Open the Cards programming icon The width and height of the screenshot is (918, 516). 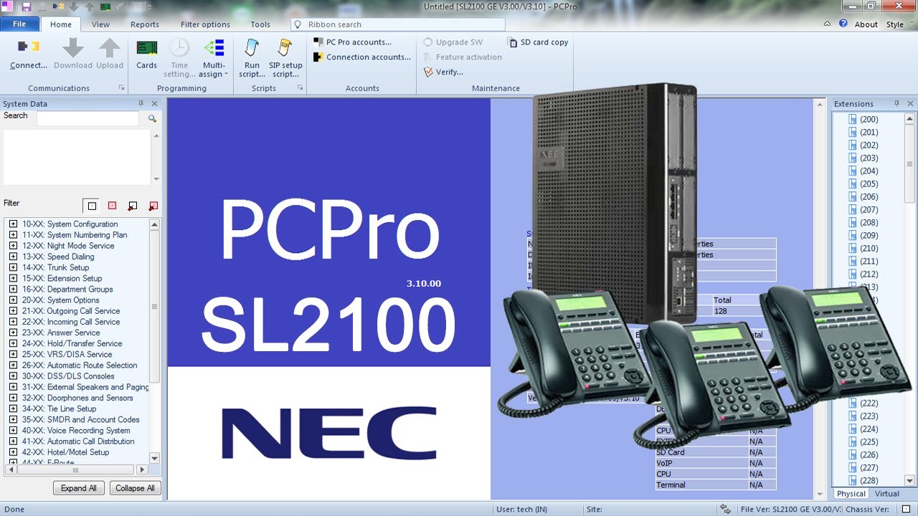(146, 48)
